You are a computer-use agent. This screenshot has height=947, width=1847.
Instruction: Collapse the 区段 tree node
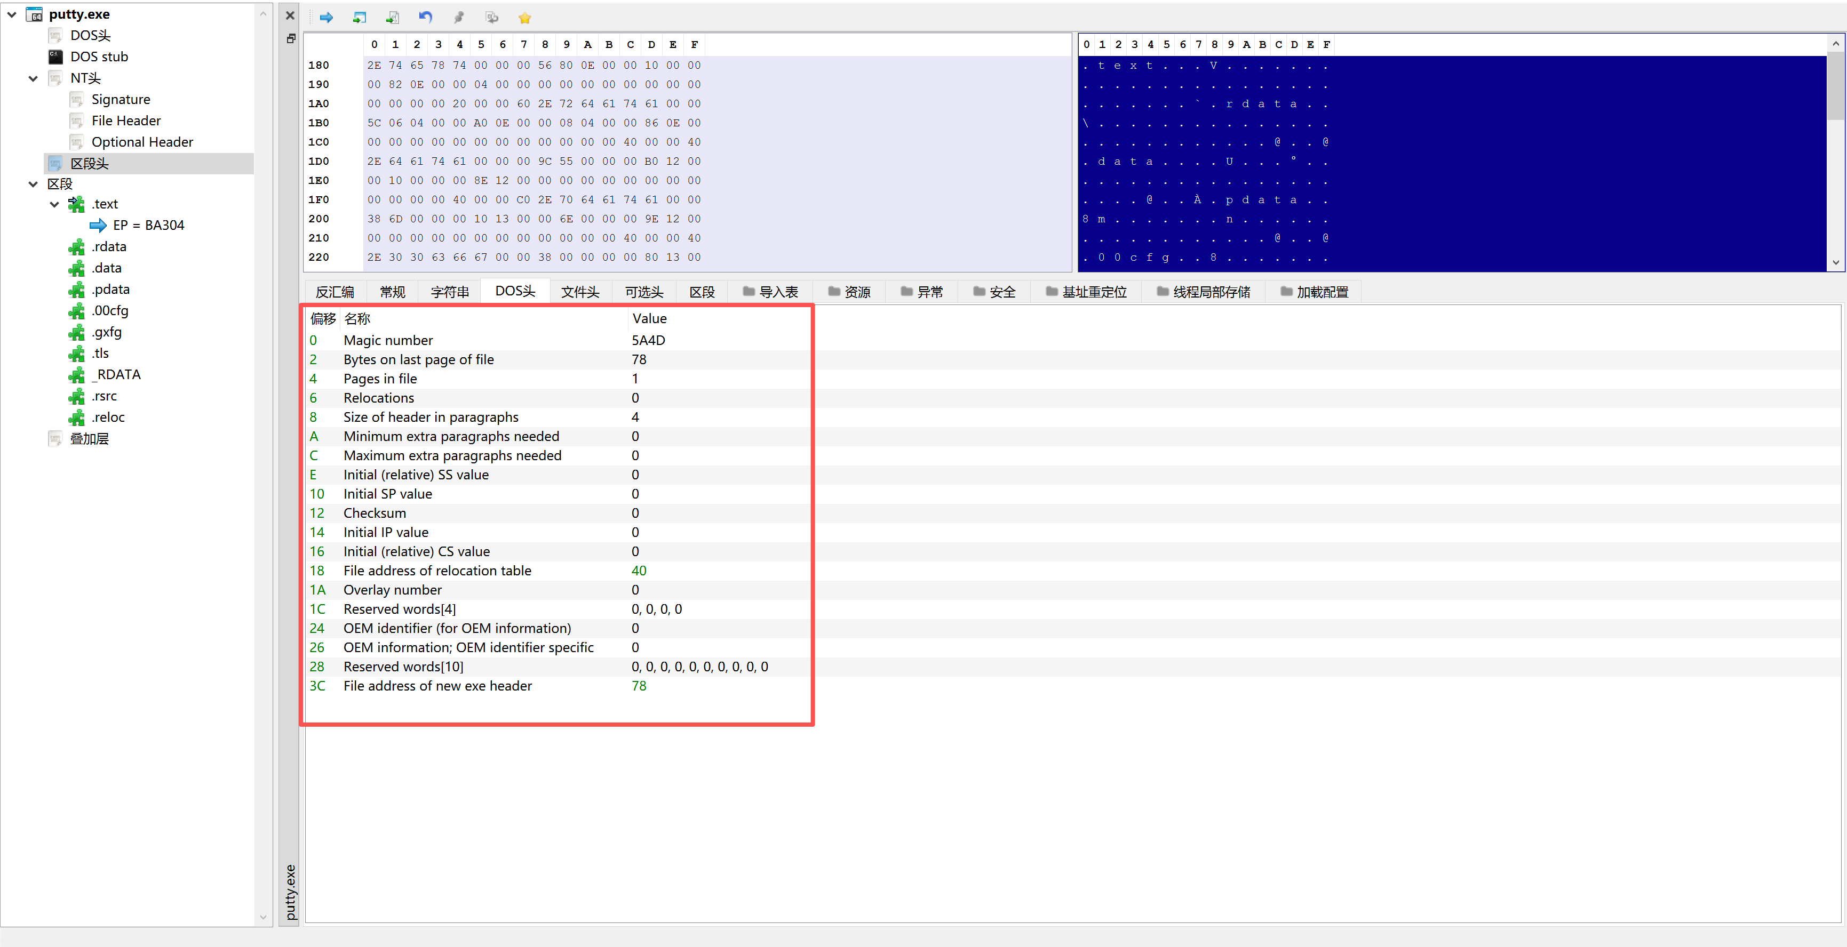(33, 184)
